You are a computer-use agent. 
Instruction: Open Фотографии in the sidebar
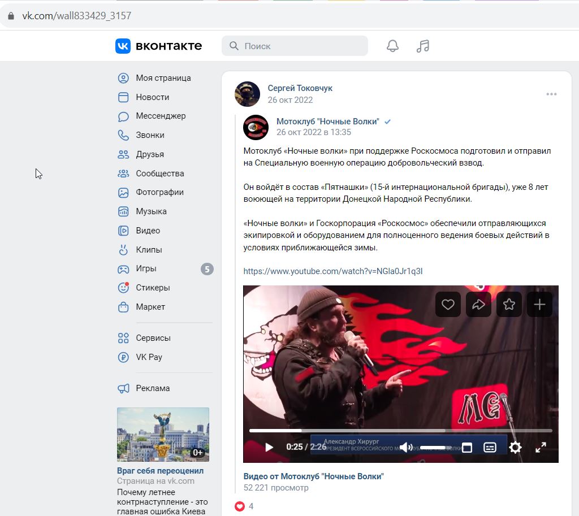[159, 192]
